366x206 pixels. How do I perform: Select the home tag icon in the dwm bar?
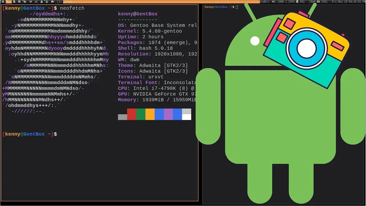(3, 1)
